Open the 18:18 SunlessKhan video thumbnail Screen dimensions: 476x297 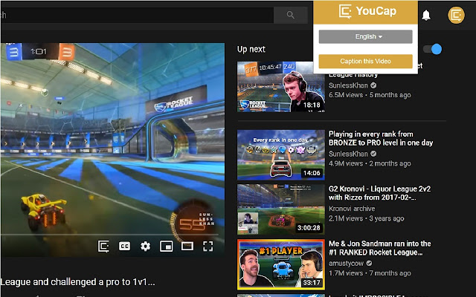[281, 87]
